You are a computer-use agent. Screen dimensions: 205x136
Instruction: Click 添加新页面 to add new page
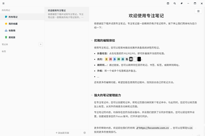pyautogui.click(x=63, y=133)
